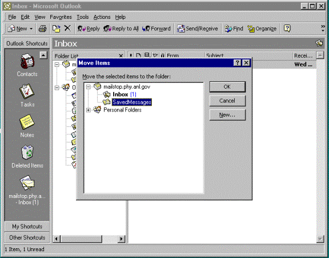Open Notes shortcut icon

[27, 122]
